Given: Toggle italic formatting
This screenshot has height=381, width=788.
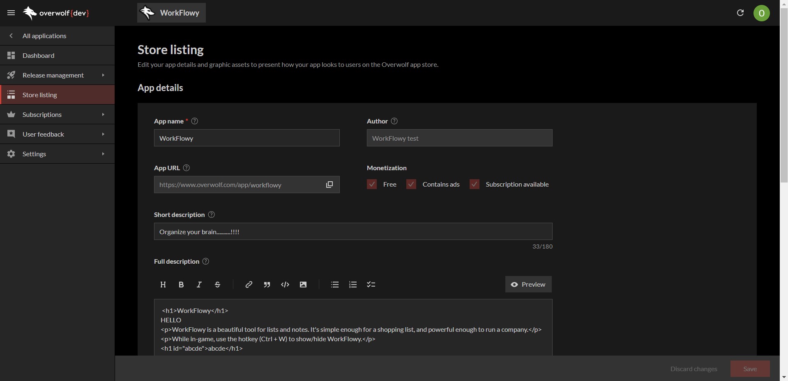Looking at the screenshot, I should [x=199, y=285].
